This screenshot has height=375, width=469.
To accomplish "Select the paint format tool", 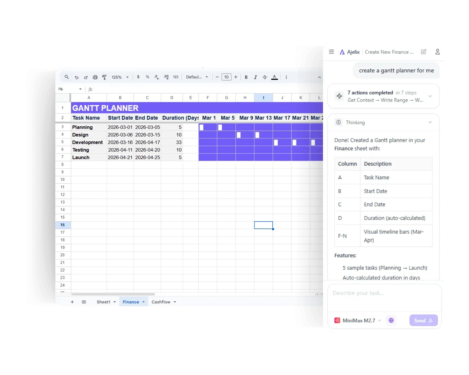I will pos(104,77).
